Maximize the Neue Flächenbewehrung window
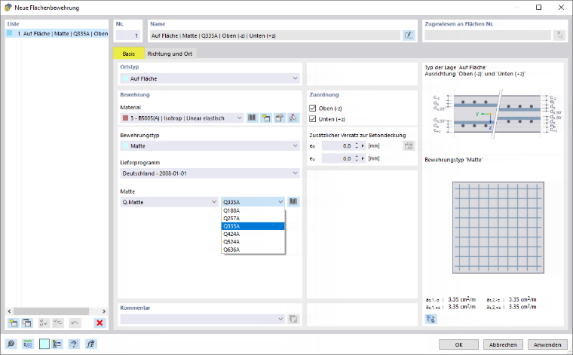 [x=538, y=8]
